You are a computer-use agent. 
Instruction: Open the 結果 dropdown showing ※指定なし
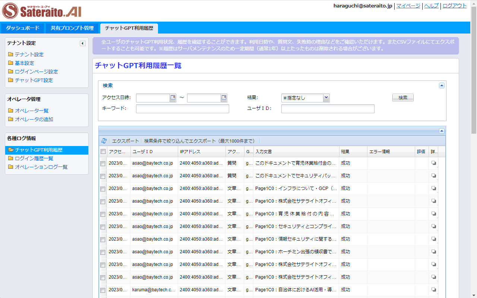click(325, 98)
